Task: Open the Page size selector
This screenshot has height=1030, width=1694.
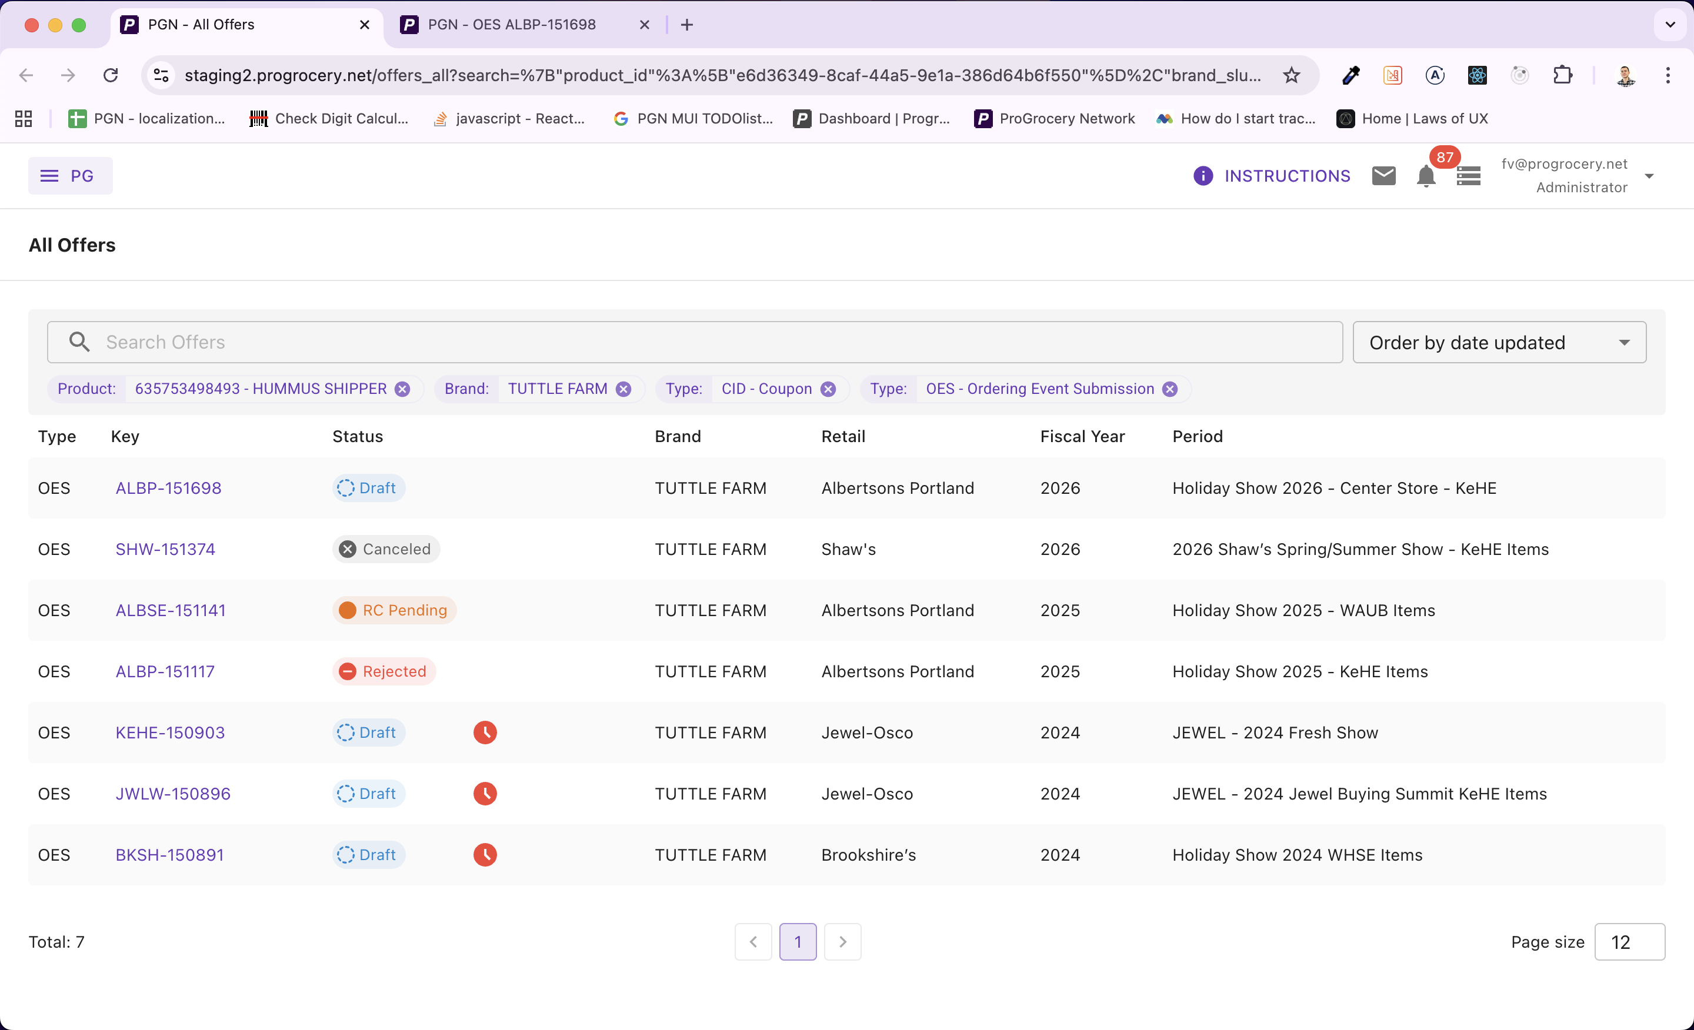Action: [1628, 942]
